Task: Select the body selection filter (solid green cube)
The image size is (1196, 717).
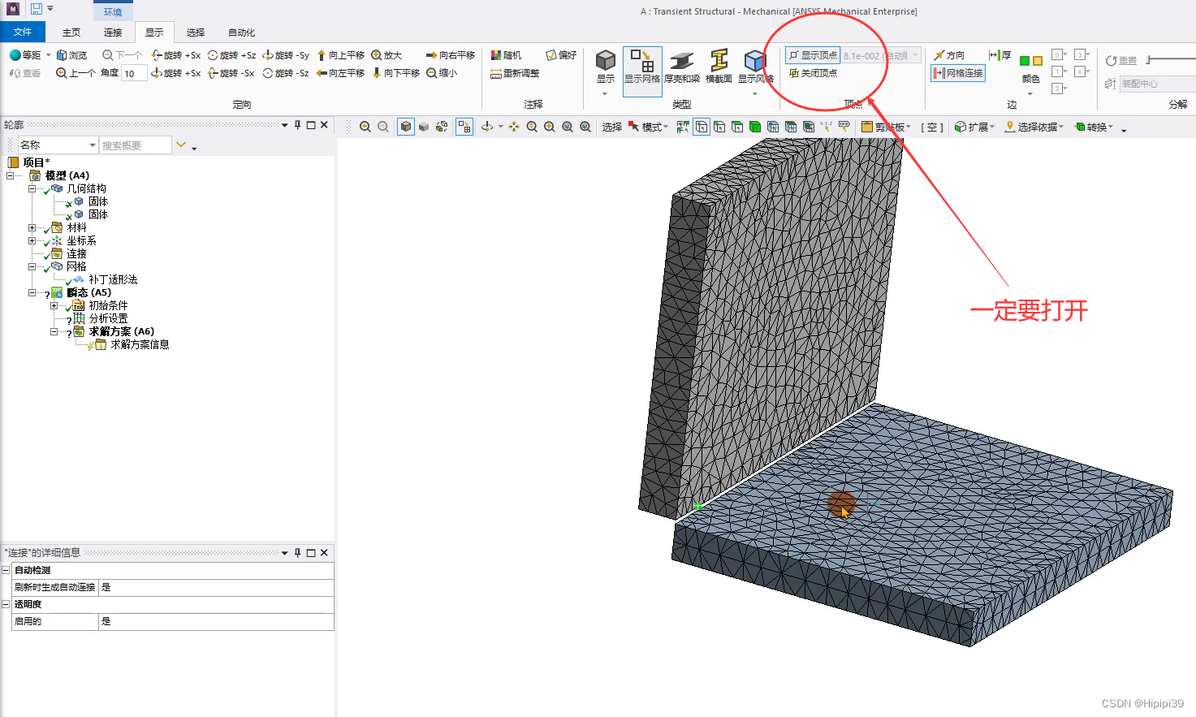Action: [x=755, y=127]
